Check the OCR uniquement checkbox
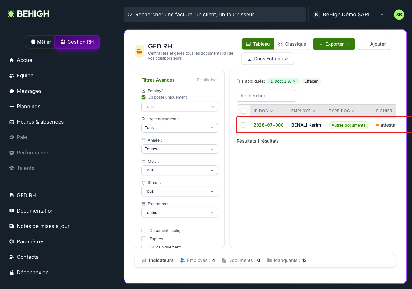 point(144,247)
